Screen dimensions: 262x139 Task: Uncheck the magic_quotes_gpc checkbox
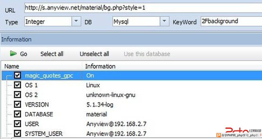[x=17, y=75]
